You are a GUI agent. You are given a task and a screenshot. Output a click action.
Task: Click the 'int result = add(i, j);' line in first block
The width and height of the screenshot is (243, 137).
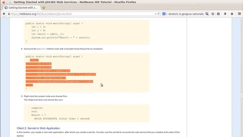point(48,34)
